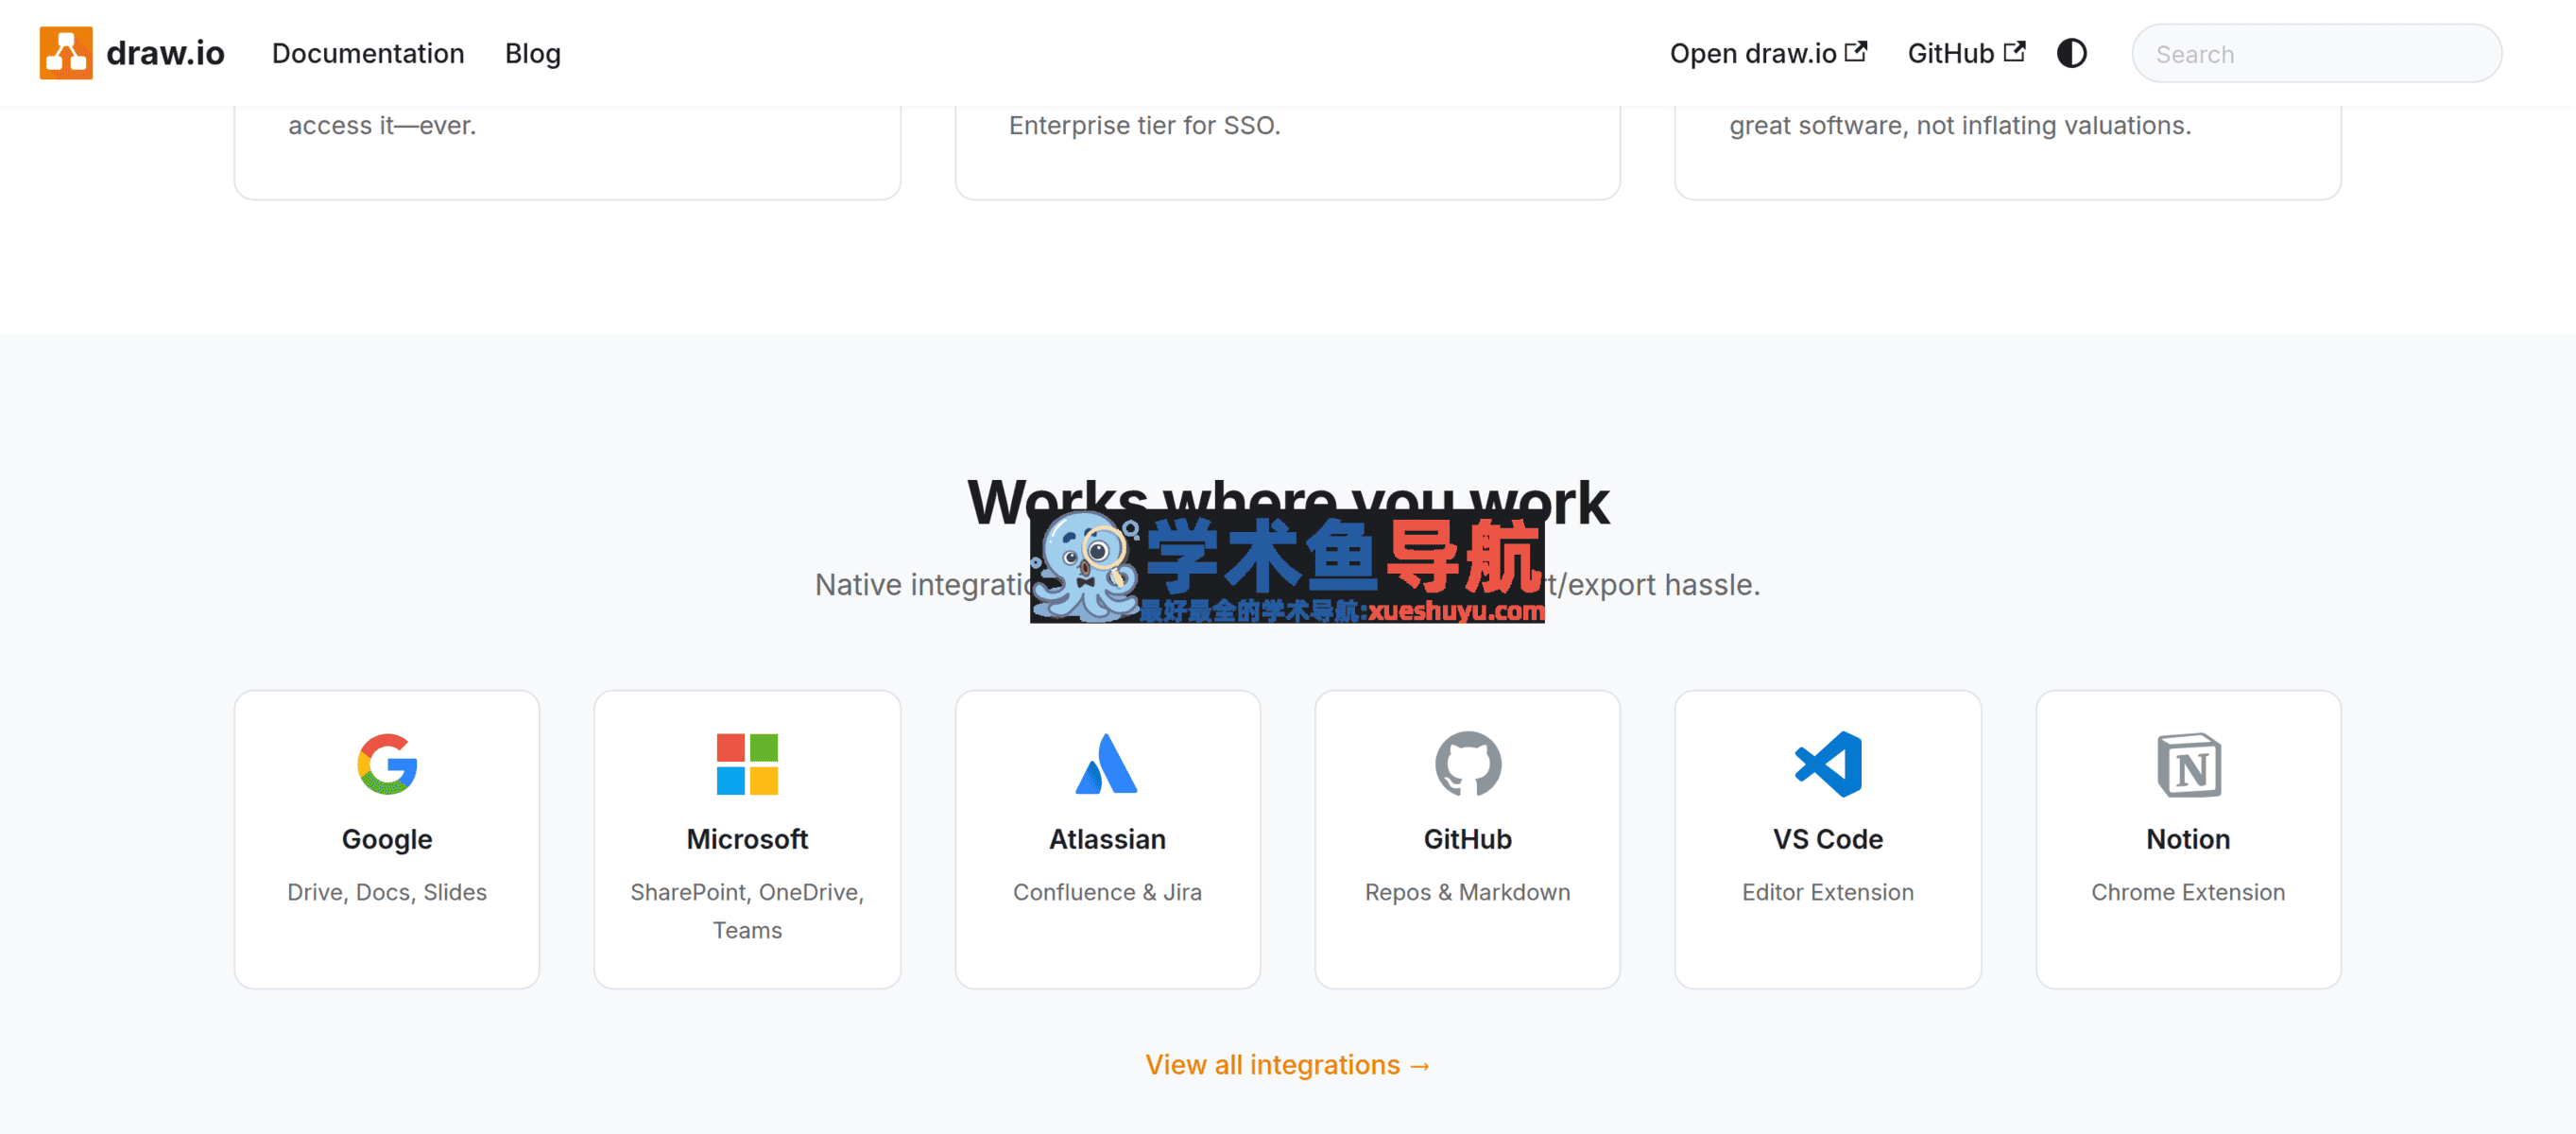Viewport: 2576px width, 1134px height.
Task: Click 'SharePoint, OneDrive, Teams' text
Action: point(747,911)
